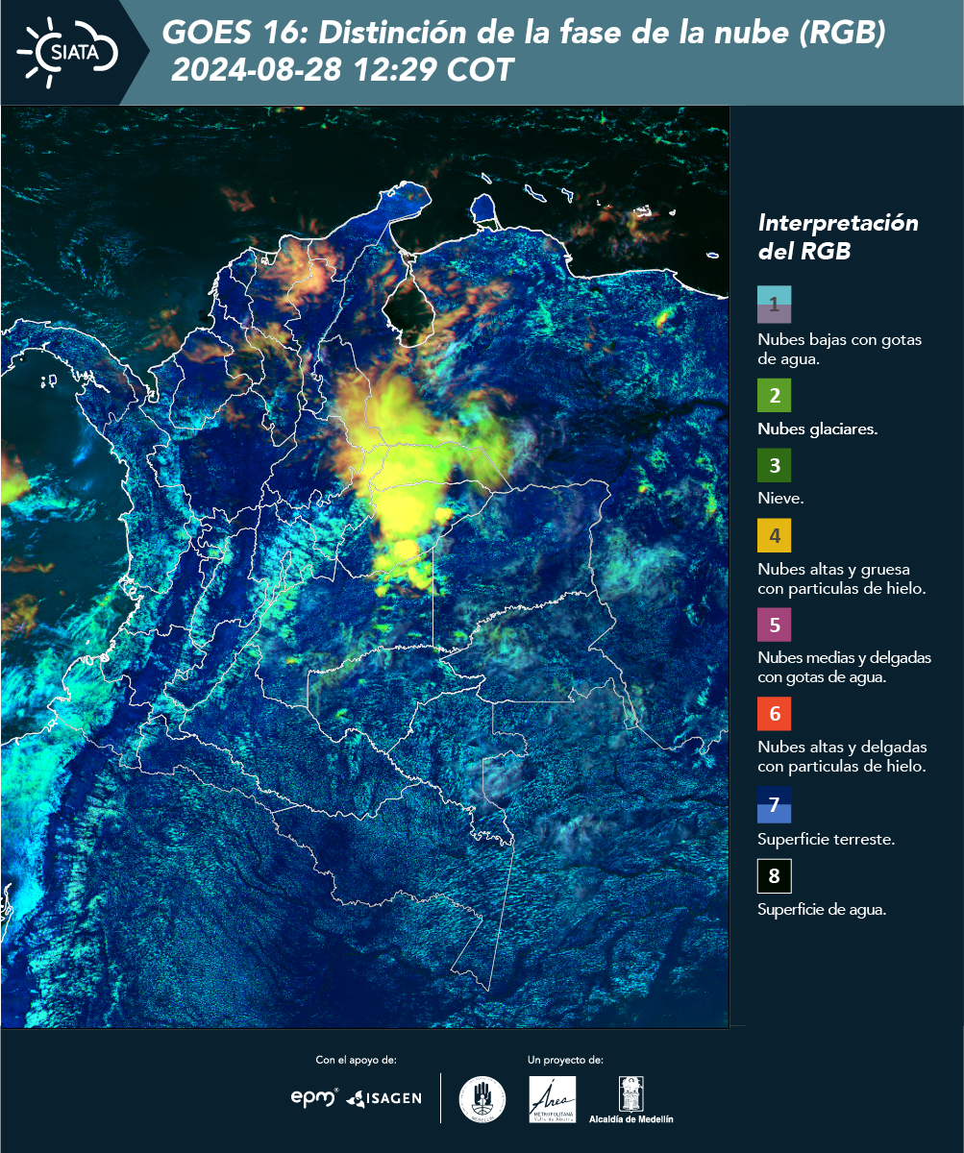Click the round hand-emblem seal logo
This screenshot has height=1153, width=964.
[x=482, y=1098]
